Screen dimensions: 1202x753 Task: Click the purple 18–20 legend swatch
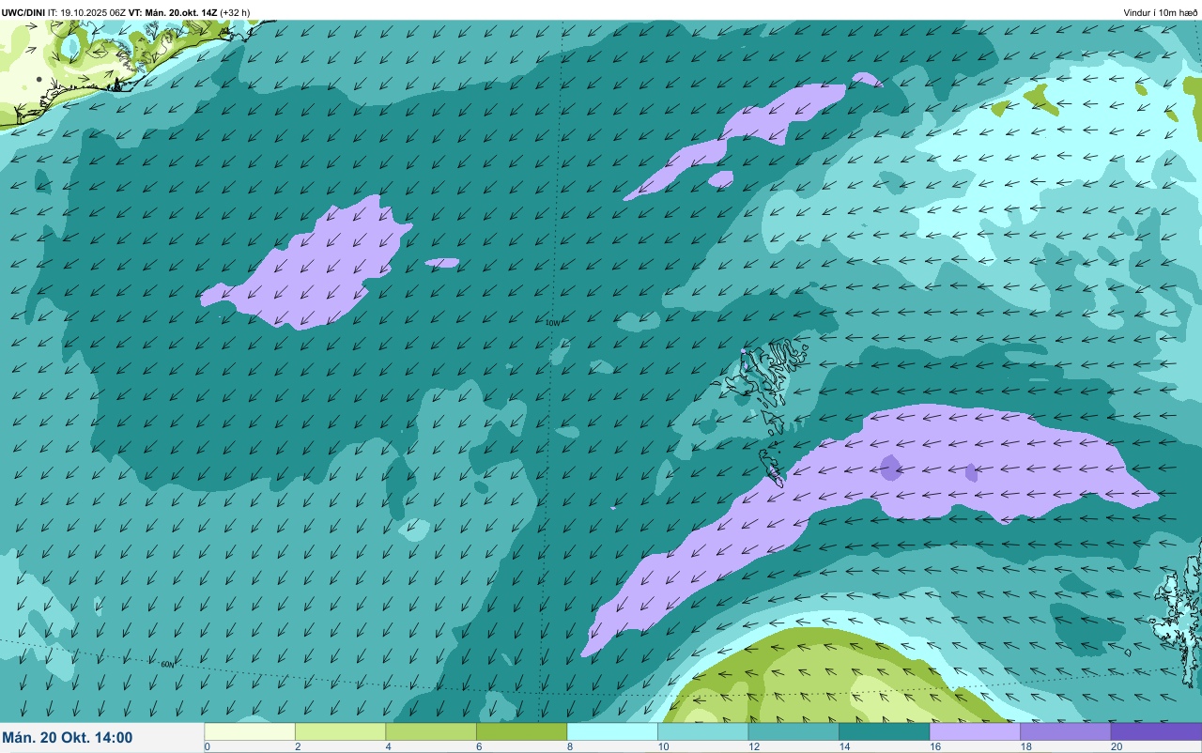click(1065, 731)
